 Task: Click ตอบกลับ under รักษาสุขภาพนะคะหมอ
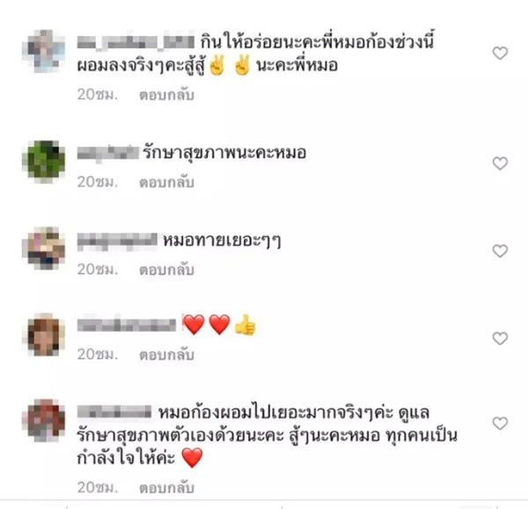point(166,182)
